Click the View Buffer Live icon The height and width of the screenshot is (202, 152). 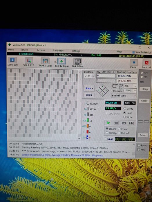pos(133,52)
